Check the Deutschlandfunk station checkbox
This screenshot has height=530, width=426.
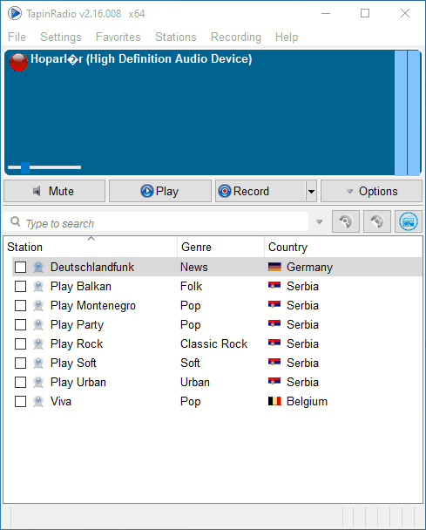pos(20,267)
